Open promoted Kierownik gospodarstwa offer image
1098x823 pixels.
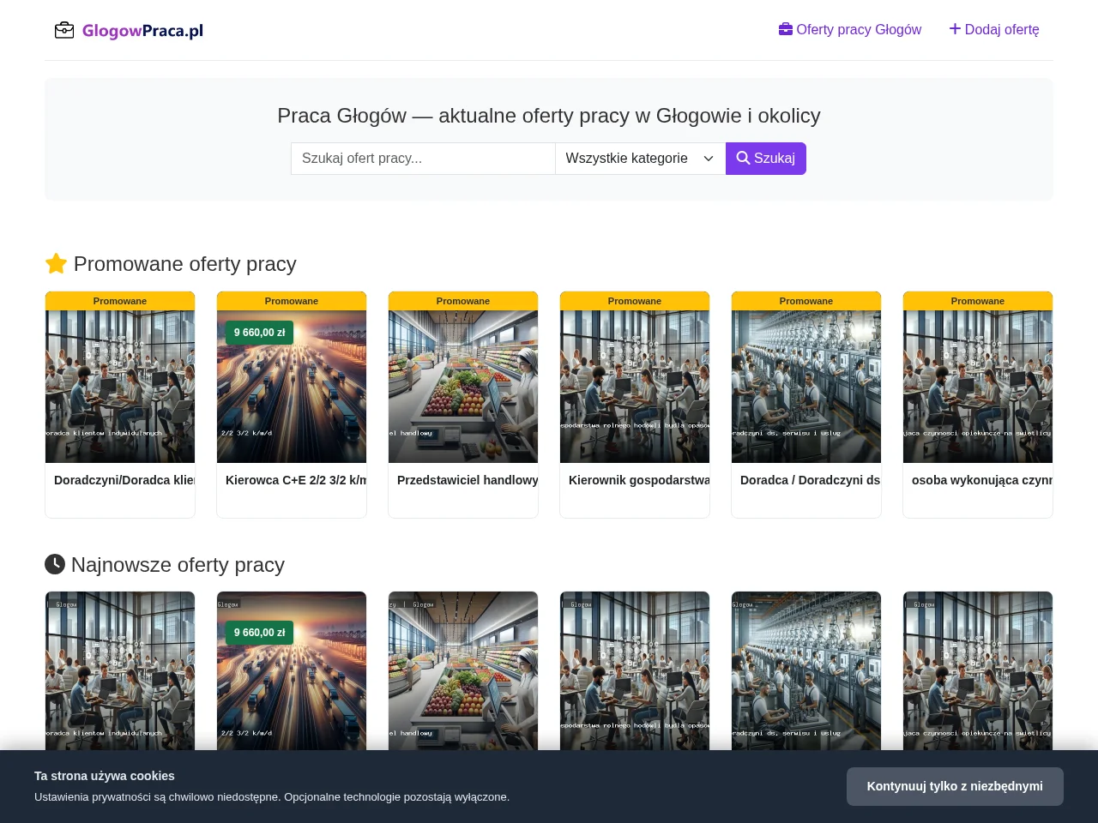coord(635,387)
